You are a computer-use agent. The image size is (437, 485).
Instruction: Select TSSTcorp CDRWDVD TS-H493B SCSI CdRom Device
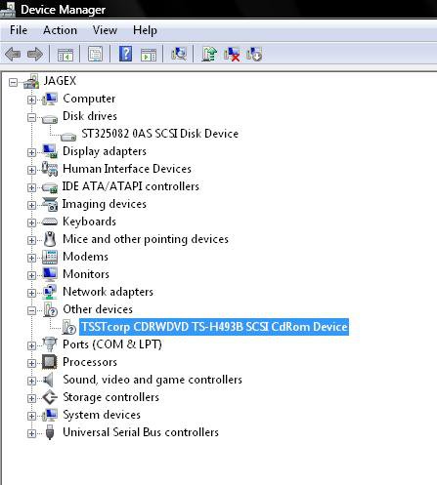(214, 327)
